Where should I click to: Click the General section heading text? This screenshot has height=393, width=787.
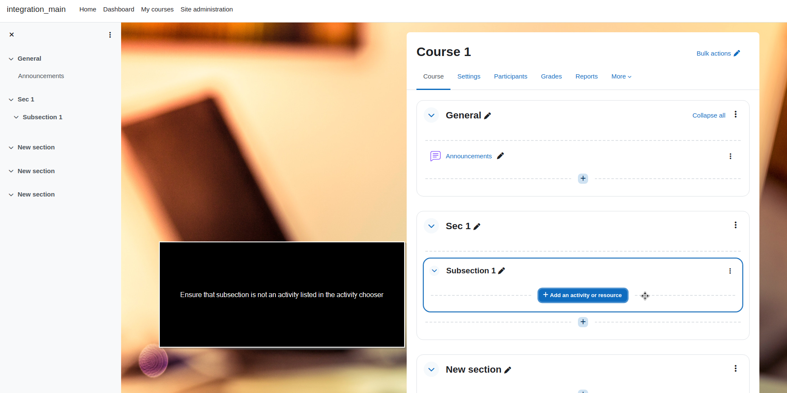(463, 115)
